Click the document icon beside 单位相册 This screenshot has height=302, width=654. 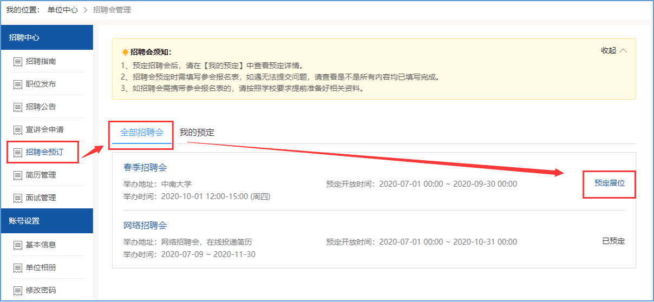(x=18, y=268)
